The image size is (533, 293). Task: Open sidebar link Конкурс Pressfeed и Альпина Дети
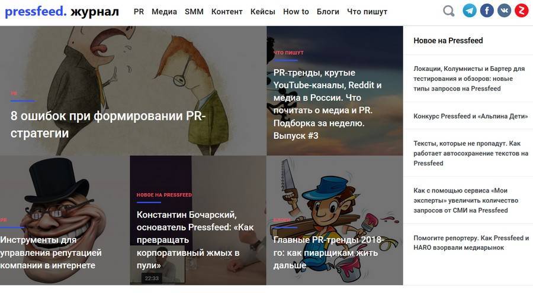coord(470,116)
